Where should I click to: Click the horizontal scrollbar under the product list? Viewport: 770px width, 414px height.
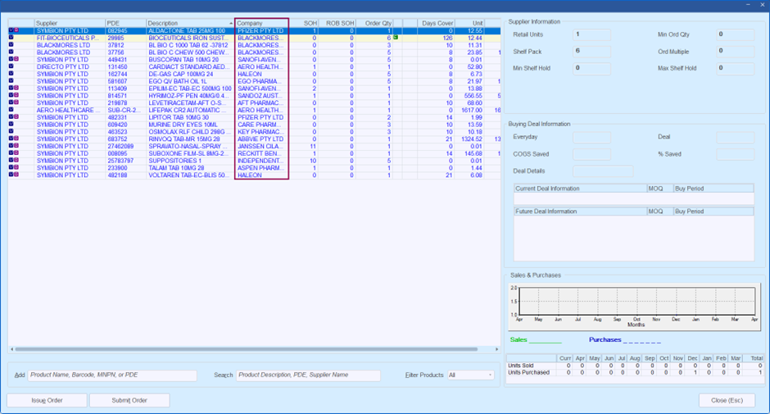click(247, 349)
